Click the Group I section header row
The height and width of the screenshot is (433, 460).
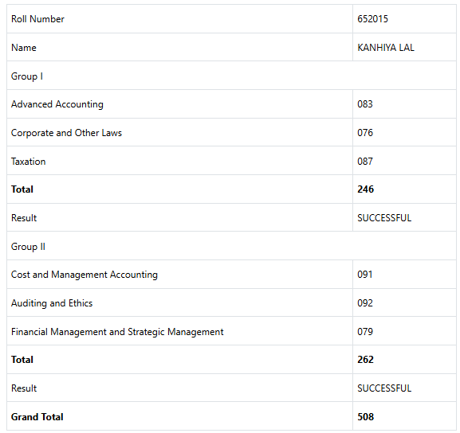(x=231, y=76)
